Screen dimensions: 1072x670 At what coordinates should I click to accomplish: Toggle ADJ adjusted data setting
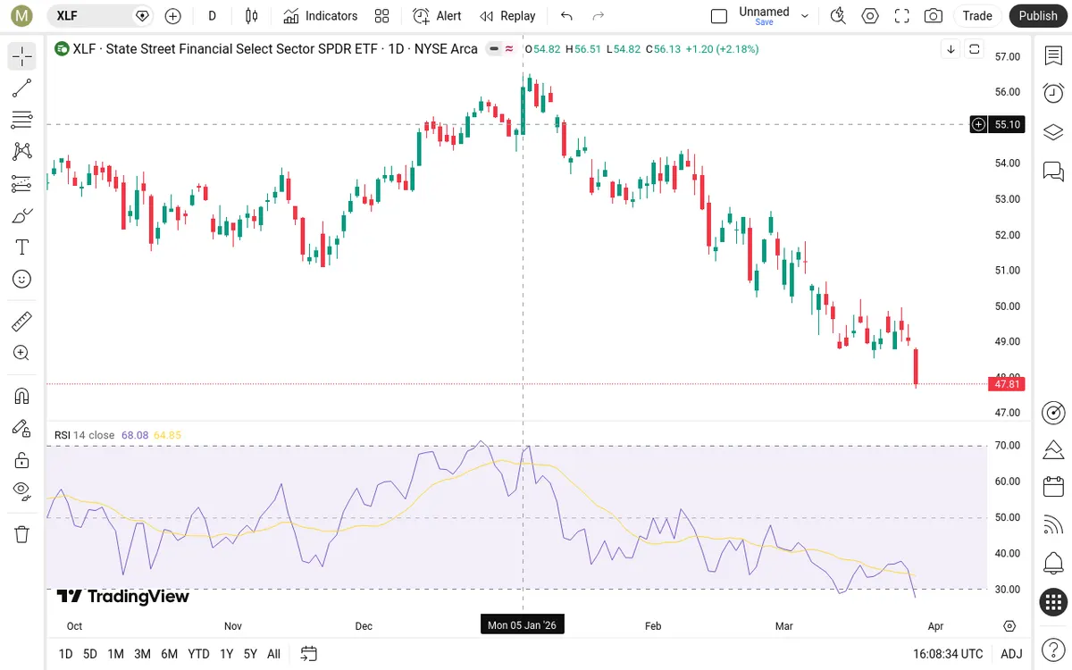pyautogui.click(x=1011, y=654)
